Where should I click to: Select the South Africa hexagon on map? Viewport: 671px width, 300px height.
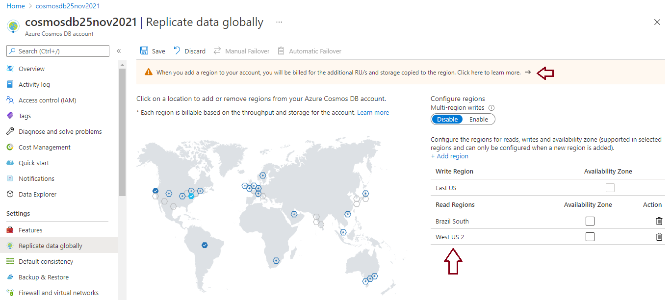(276, 260)
